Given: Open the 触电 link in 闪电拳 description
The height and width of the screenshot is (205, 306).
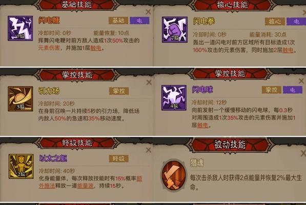Looking at the screenshot, I should (288, 50).
